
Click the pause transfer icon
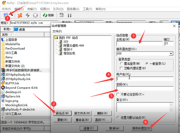pos(70,15)
